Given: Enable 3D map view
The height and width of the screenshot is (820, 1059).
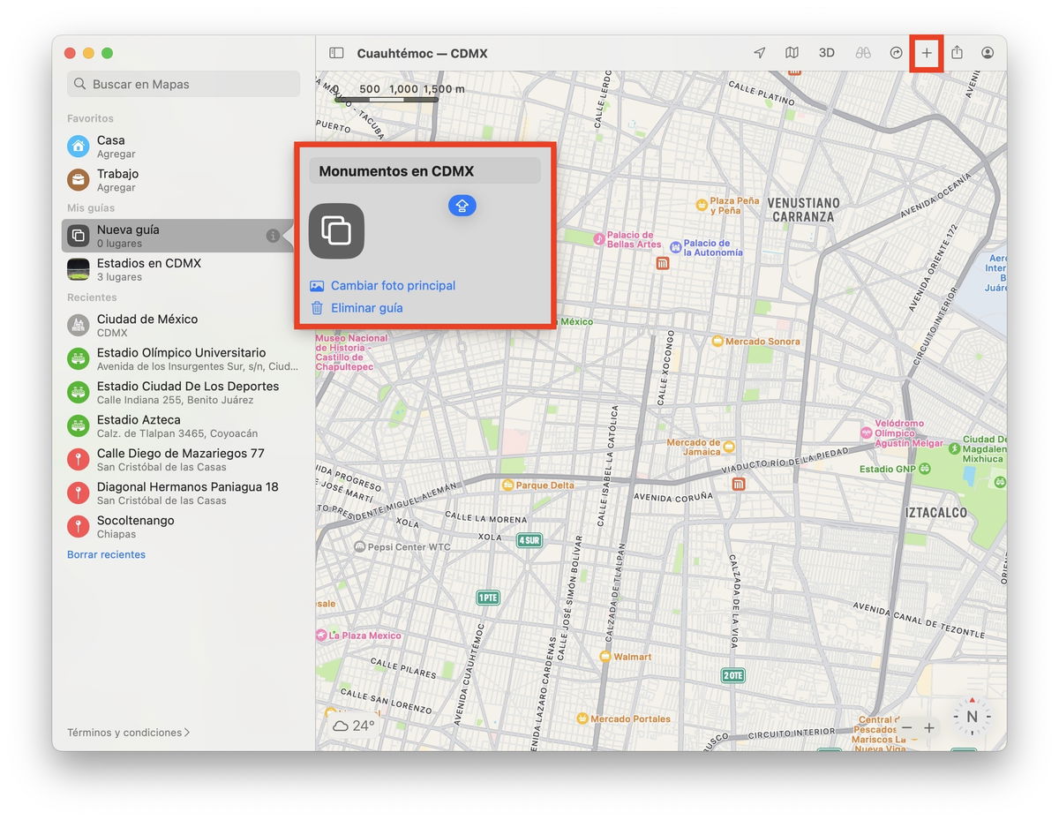Looking at the screenshot, I should (827, 53).
